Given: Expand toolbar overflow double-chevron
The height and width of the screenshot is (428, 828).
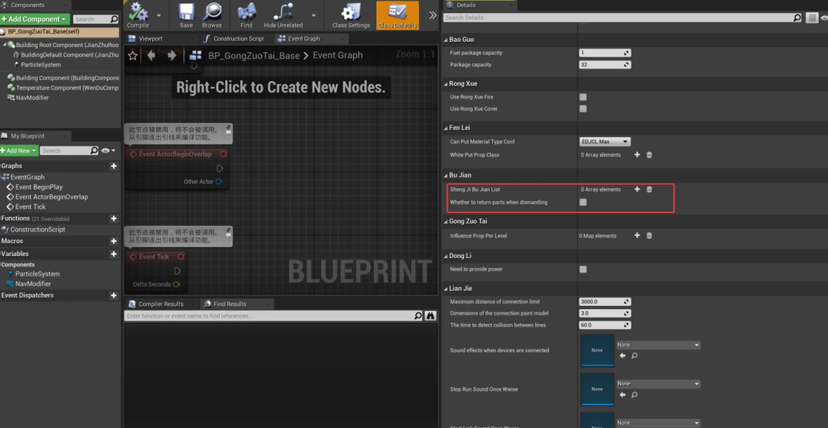Looking at the screenshot, I should tap(432, 15).
